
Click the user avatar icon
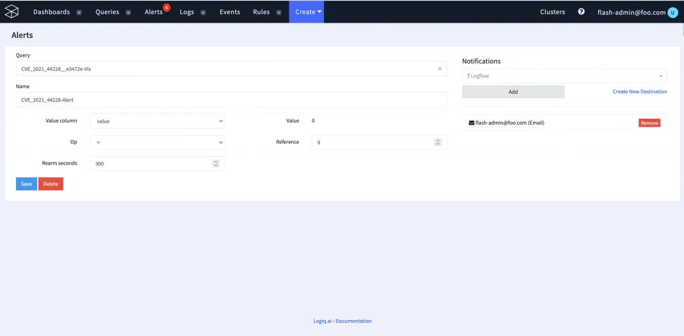pyautogui.click(x=672, y=12)
